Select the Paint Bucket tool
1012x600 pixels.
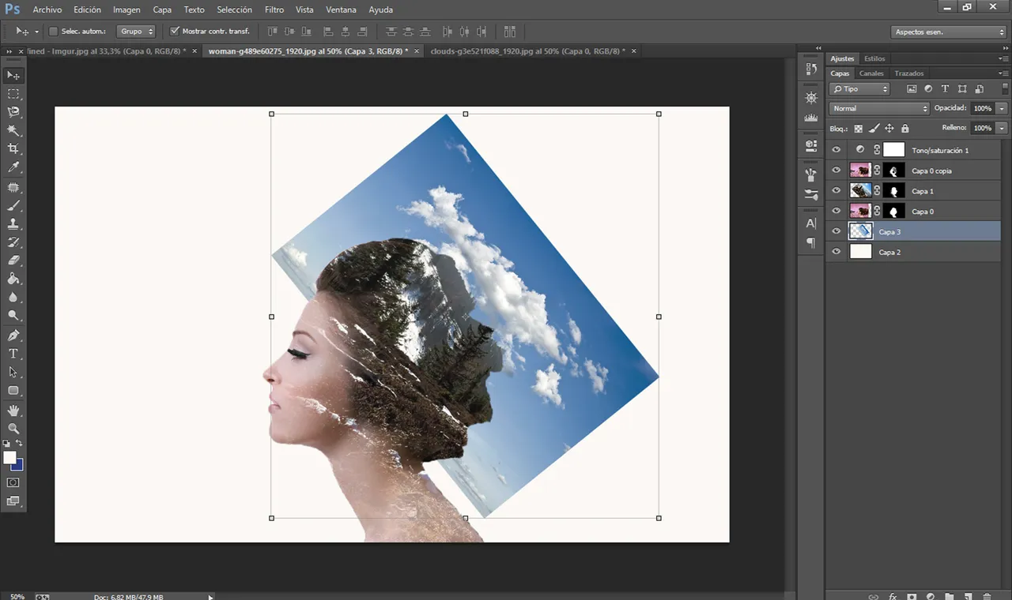click(x=13, y=279)
